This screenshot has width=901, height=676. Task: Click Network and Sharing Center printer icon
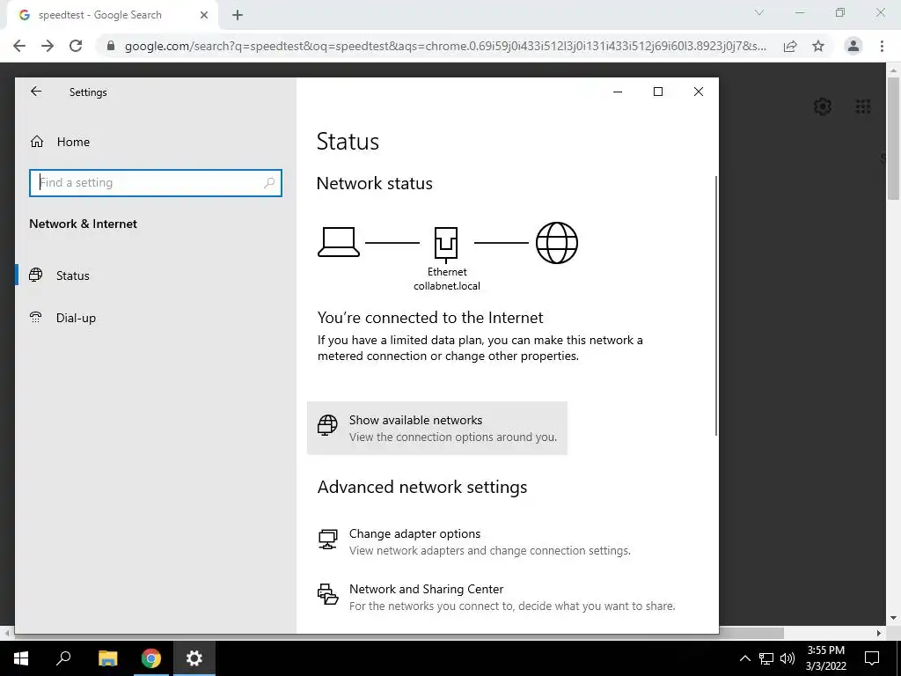tap(327, 594)
